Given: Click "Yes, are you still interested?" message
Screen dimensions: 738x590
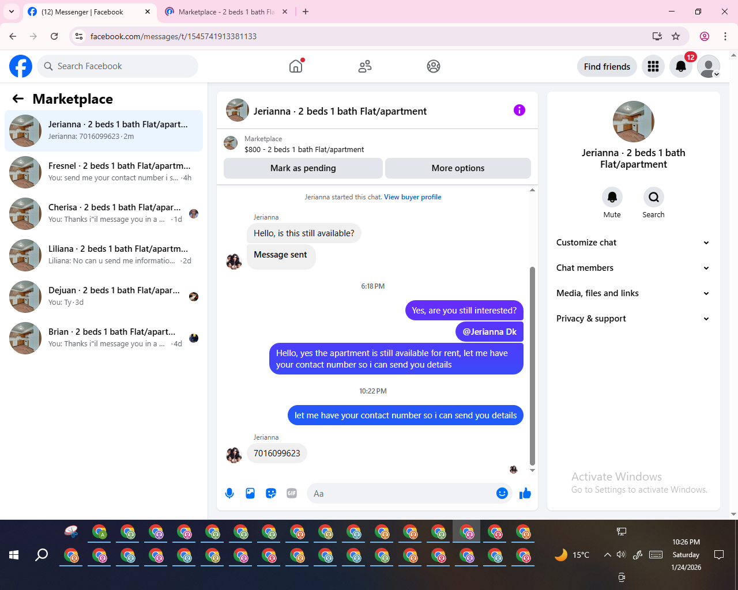Looking at the screenshot, I should [x=464, y=311].
